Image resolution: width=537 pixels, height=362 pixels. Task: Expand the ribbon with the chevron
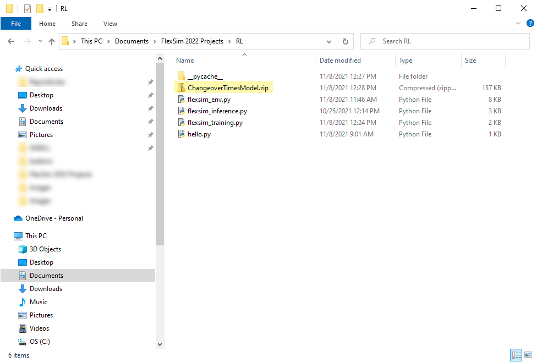pos(518,24)
